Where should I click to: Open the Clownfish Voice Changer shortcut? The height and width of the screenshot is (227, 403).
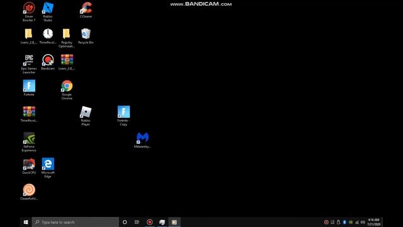[x=29, y=192]
